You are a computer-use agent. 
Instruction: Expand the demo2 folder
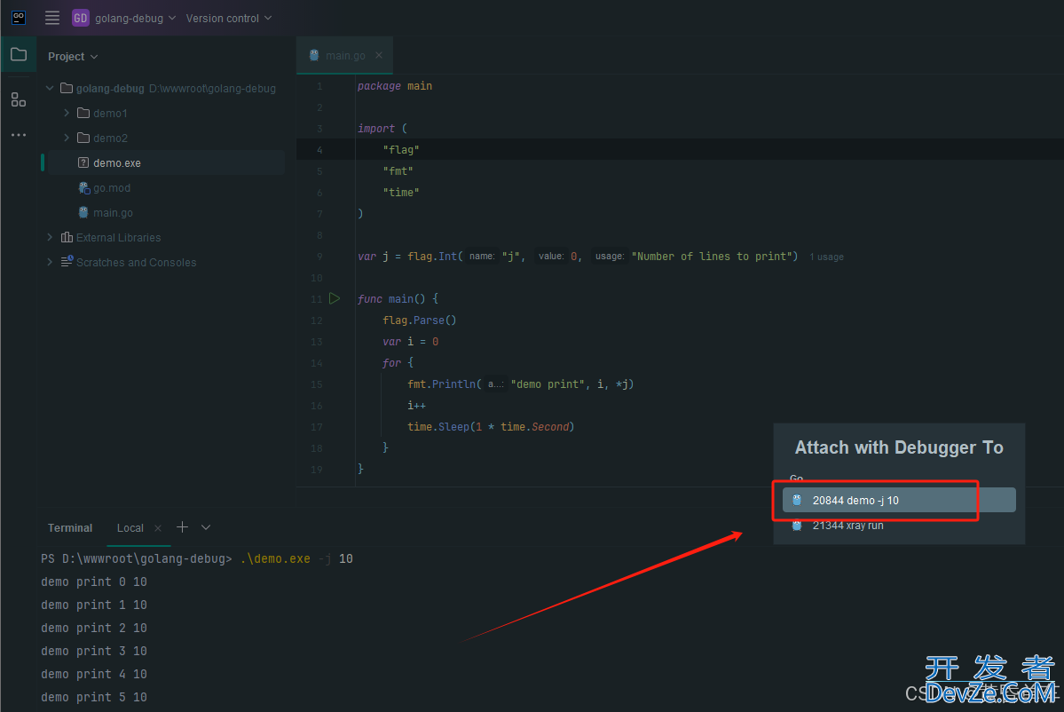(67, 138)
